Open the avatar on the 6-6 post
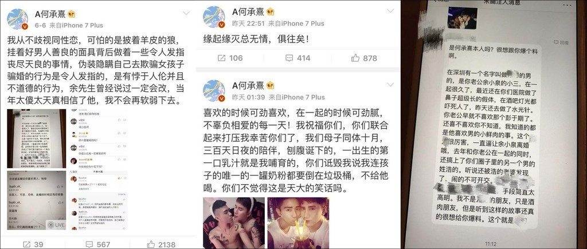The image size is (587, 249). pos(17,19)
